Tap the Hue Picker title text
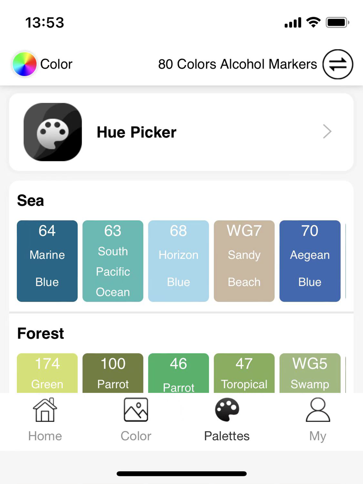Viewport: 363px width, 484px height. click(136, 132)
